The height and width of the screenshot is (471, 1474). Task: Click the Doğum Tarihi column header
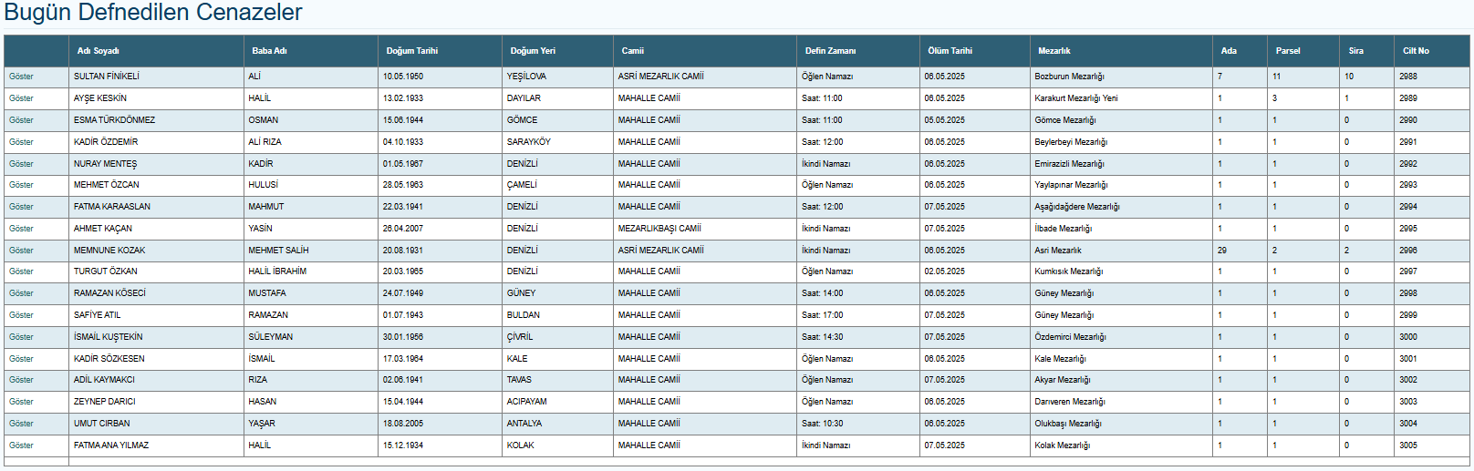click(411, 51)
